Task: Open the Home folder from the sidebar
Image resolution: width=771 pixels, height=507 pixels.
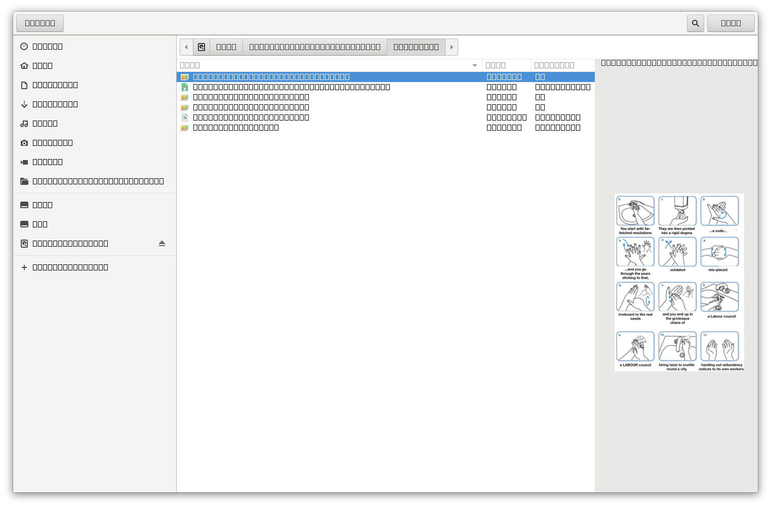Action: pos(43,65)
